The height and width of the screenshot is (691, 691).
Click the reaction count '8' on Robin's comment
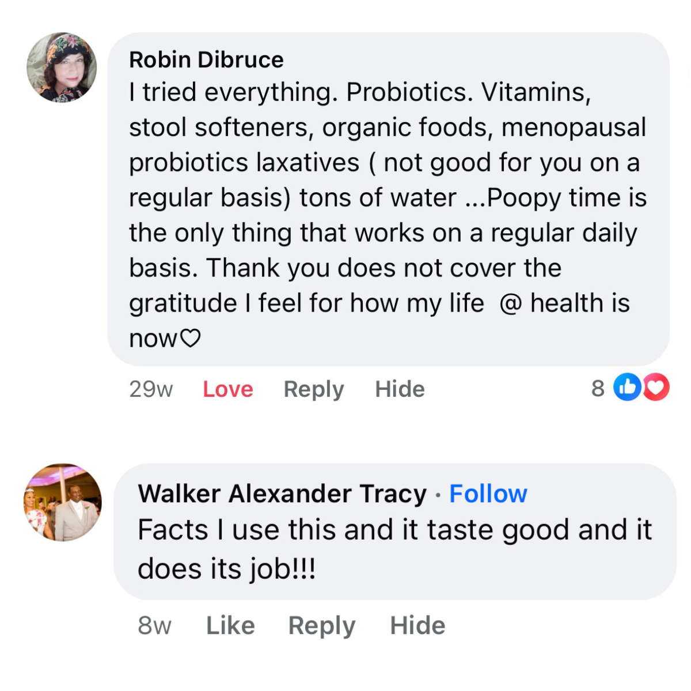[597, 389]
